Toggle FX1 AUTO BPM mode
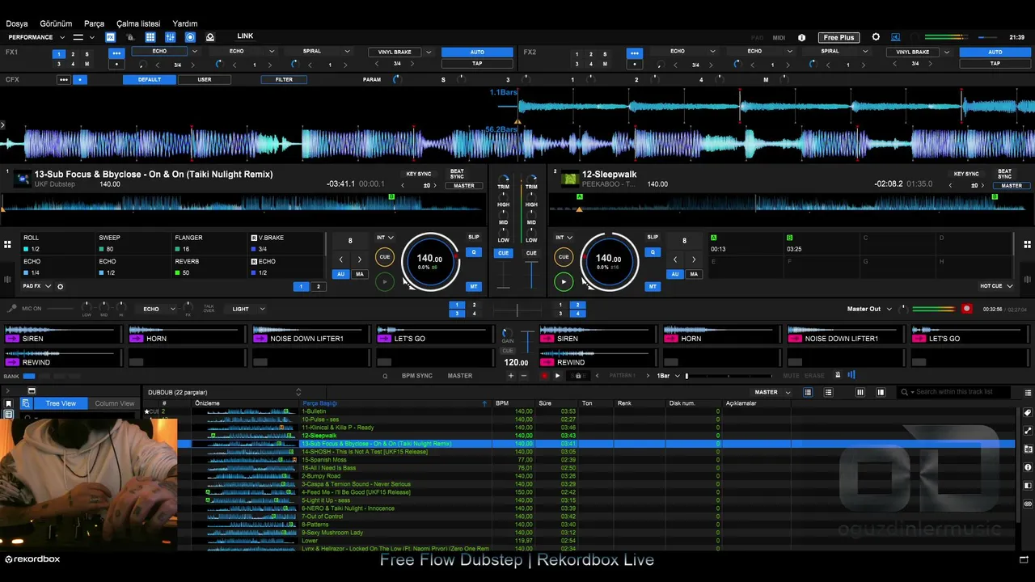Viewport: 1035px width, 582px height. [477, 53]
